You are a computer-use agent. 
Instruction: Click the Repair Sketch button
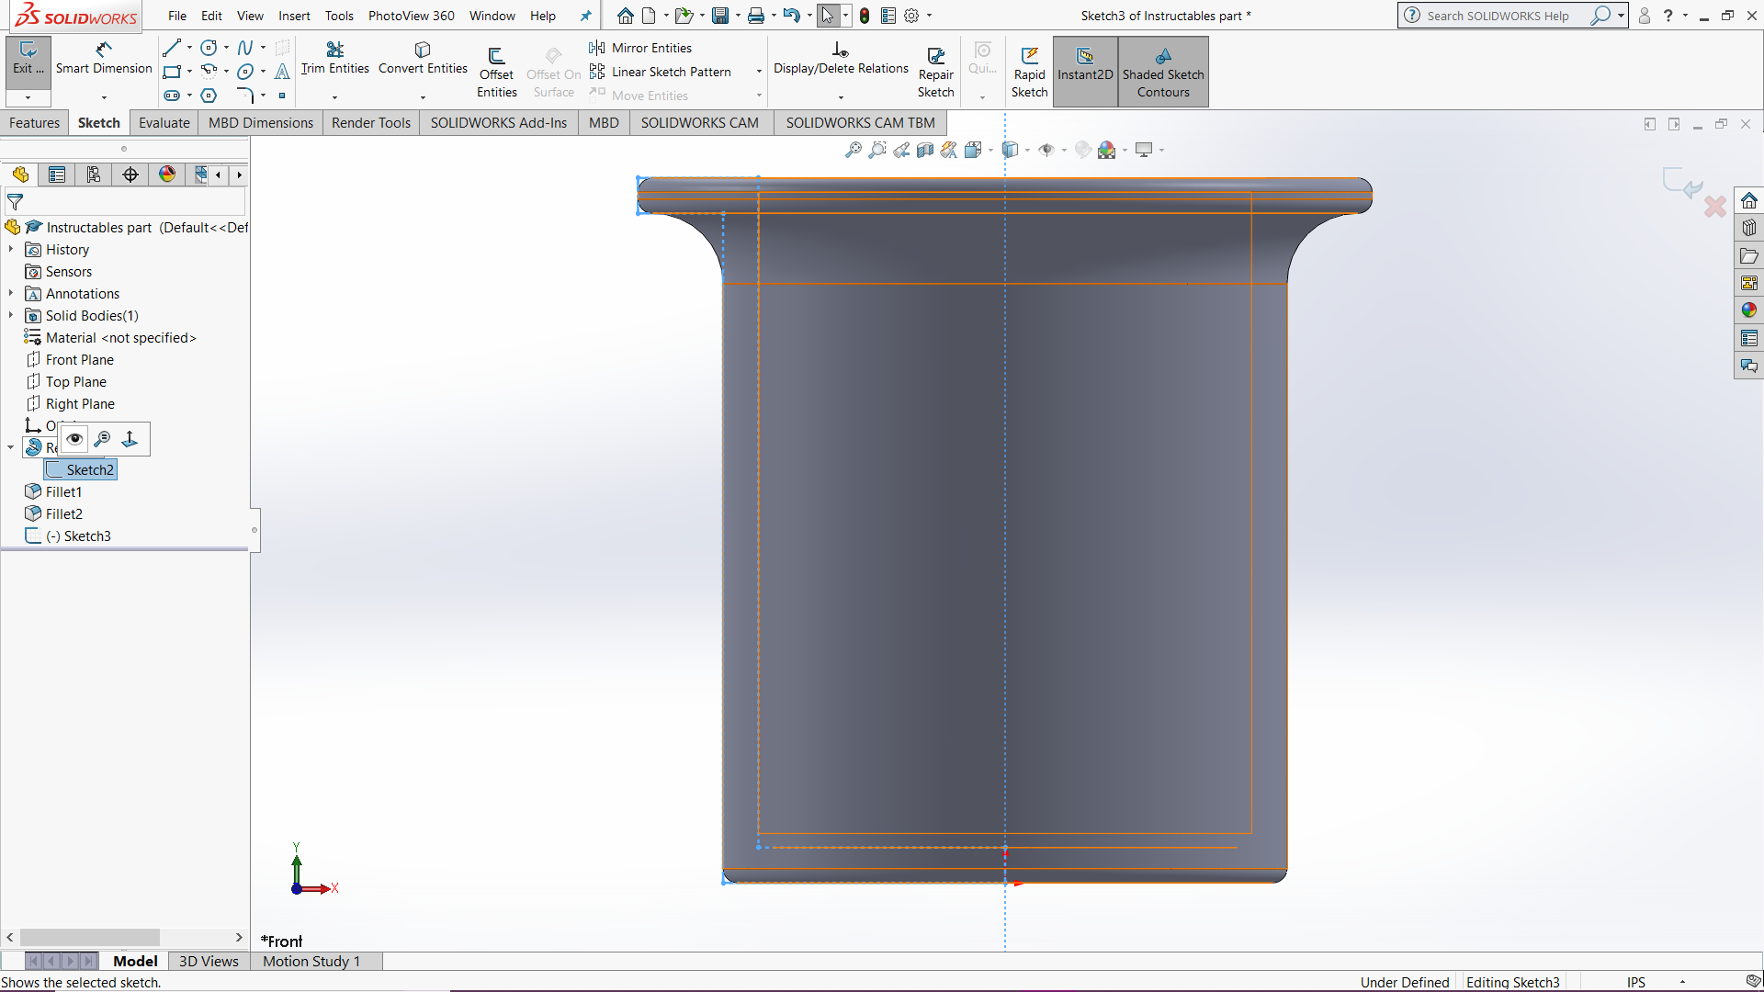[x=935, y=69]
